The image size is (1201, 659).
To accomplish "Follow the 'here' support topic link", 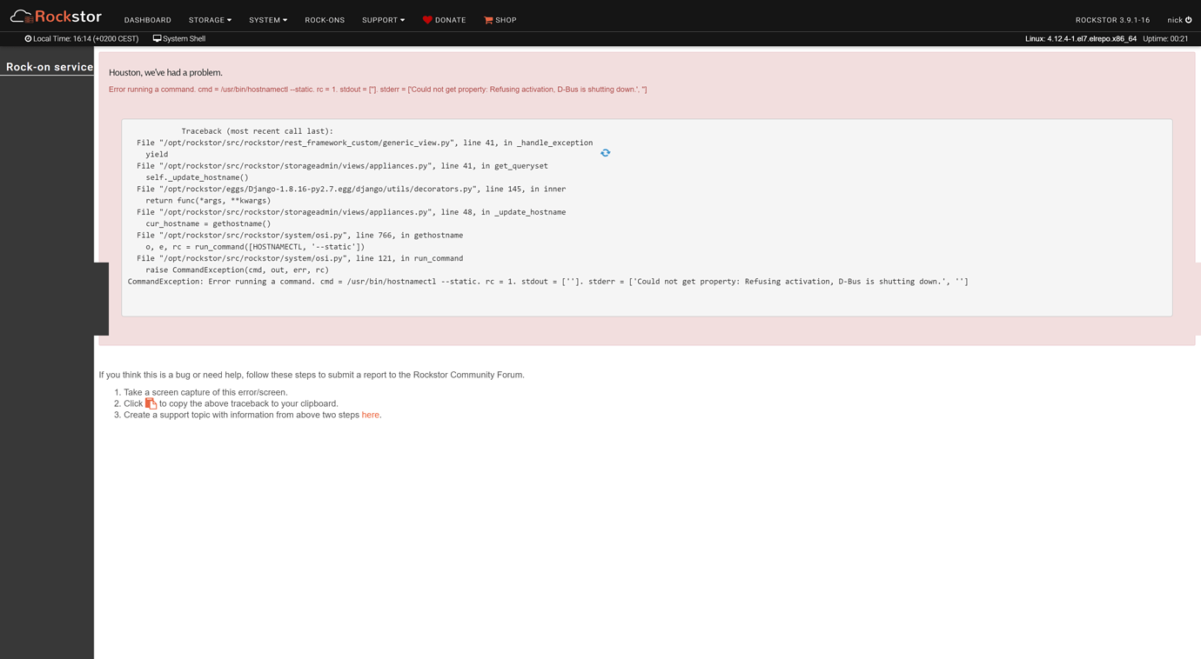I will coord(370,415).
